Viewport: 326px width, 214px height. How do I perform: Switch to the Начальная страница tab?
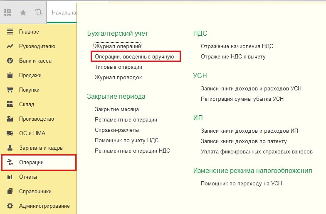tap(62, 12)
